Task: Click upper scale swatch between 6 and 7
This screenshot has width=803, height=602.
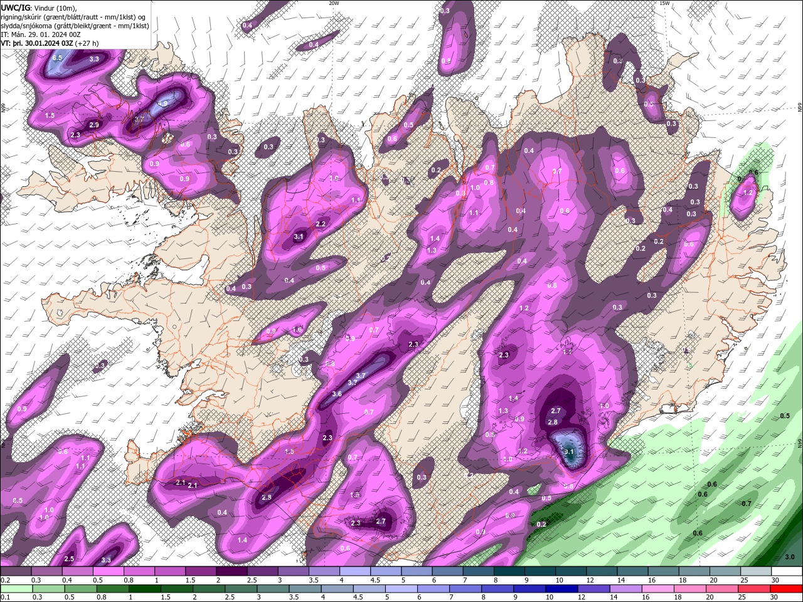Action: 448,571
